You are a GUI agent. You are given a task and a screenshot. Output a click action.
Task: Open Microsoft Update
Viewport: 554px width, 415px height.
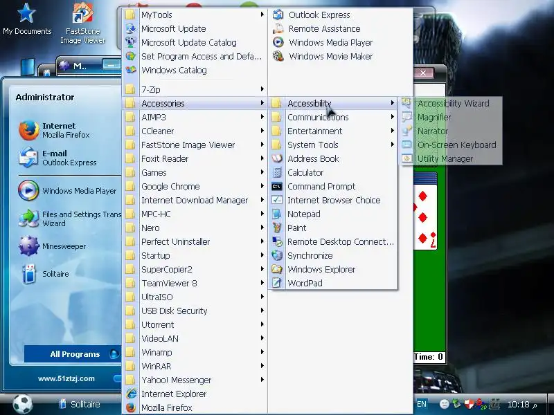tap(195, 28)
